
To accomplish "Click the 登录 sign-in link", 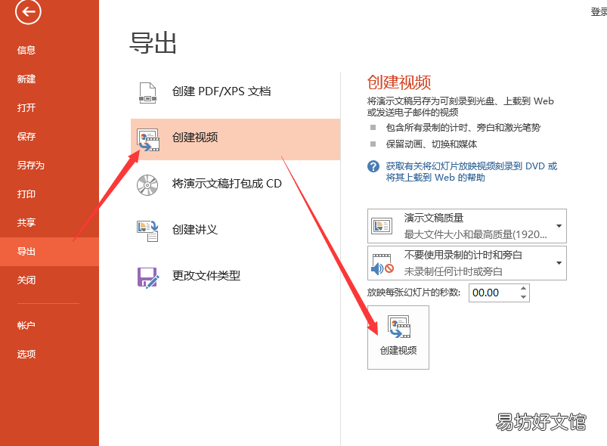I will pos(599,12).
